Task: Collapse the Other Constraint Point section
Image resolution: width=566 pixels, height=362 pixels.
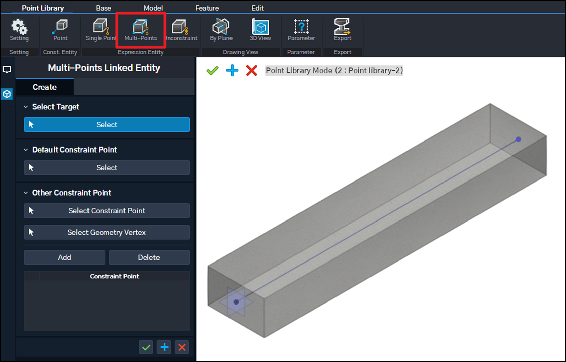Action: click(26, 193)
